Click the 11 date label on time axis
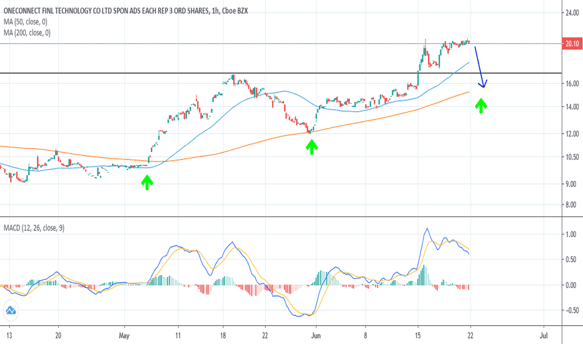The width and height of the screenshot is (583, 344). (178, 336)
